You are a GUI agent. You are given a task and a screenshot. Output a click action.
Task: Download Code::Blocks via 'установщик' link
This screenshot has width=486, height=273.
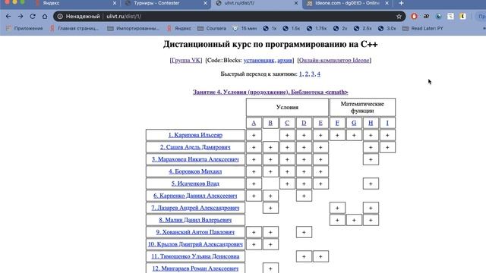(259, 60)
